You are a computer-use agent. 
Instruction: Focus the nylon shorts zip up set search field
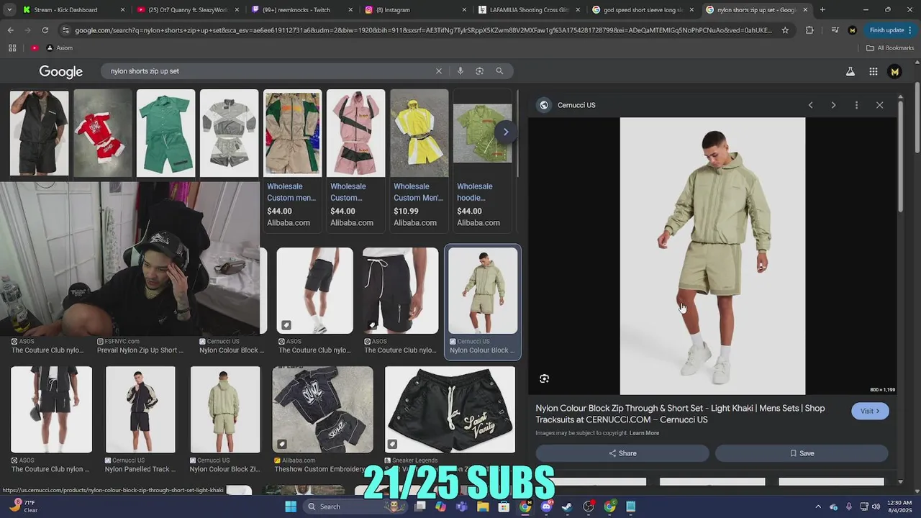[x=266, y=71]
